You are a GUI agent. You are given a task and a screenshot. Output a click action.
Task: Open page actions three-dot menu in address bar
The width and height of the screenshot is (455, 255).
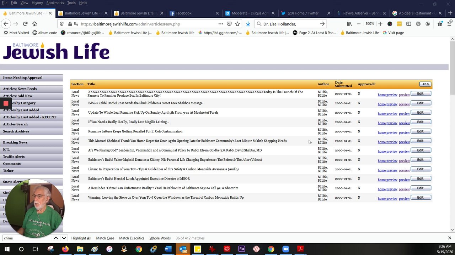click(x=221, y=24)
